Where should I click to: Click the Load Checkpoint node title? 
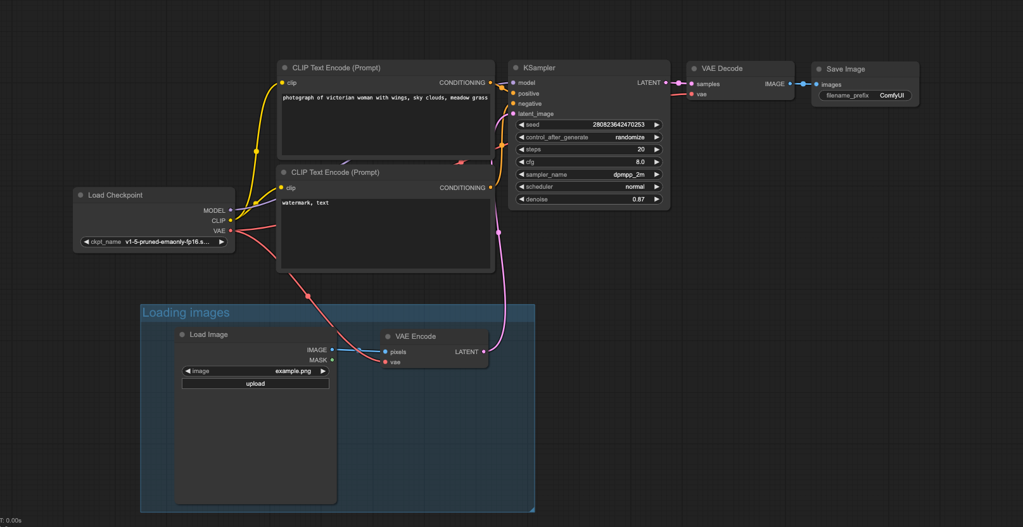(115, 195)
